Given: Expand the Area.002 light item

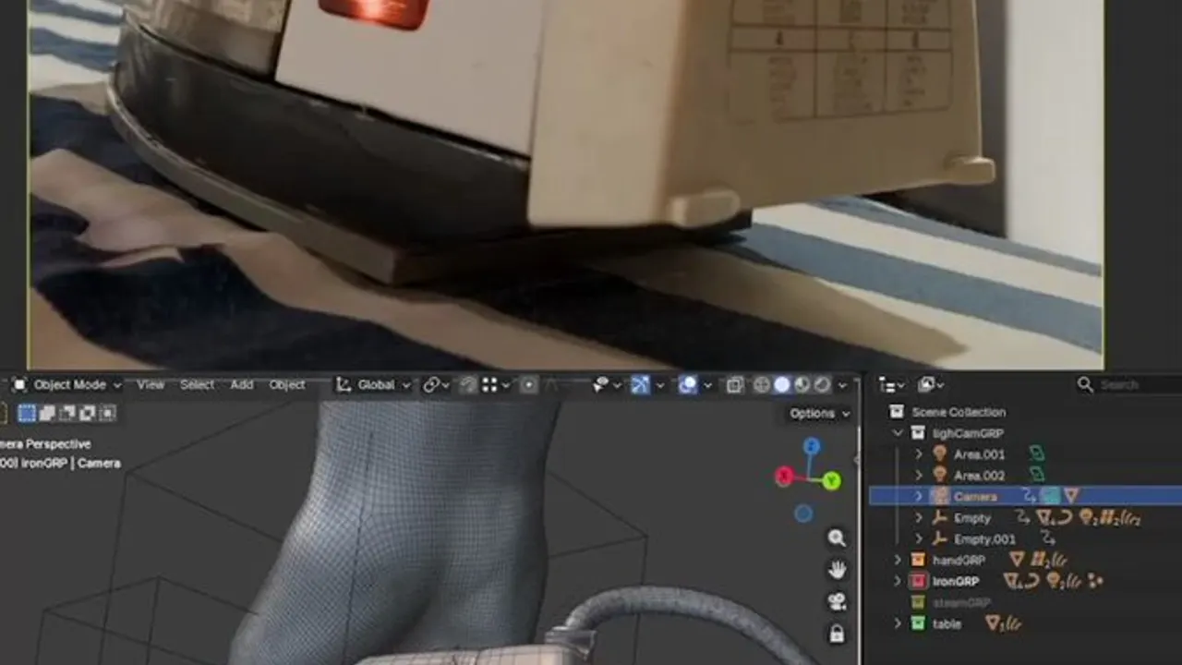Looking at the screenshot, I should coord(919,476).
